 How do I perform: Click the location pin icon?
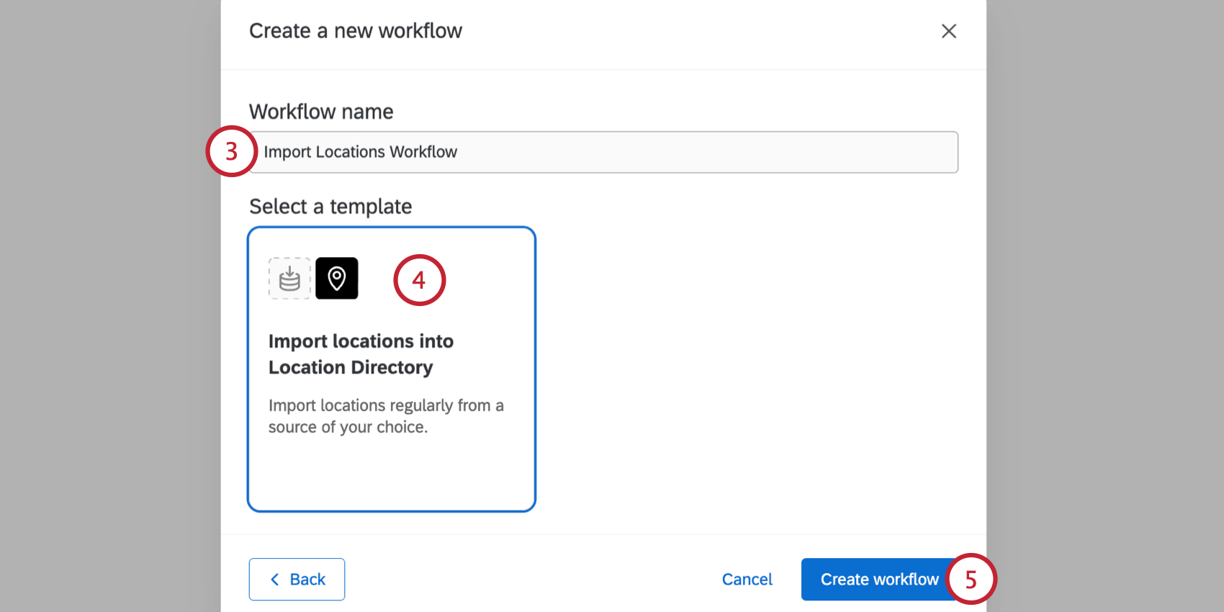point(336,279)
